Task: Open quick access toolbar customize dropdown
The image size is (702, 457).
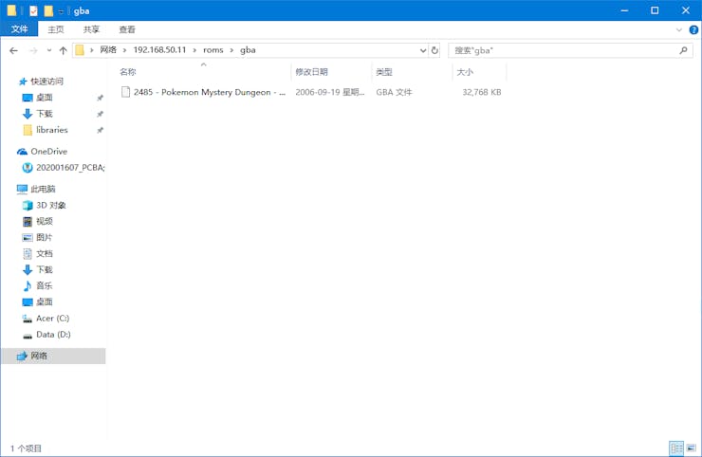Action: pyautogui.click(x=61, y=11)
